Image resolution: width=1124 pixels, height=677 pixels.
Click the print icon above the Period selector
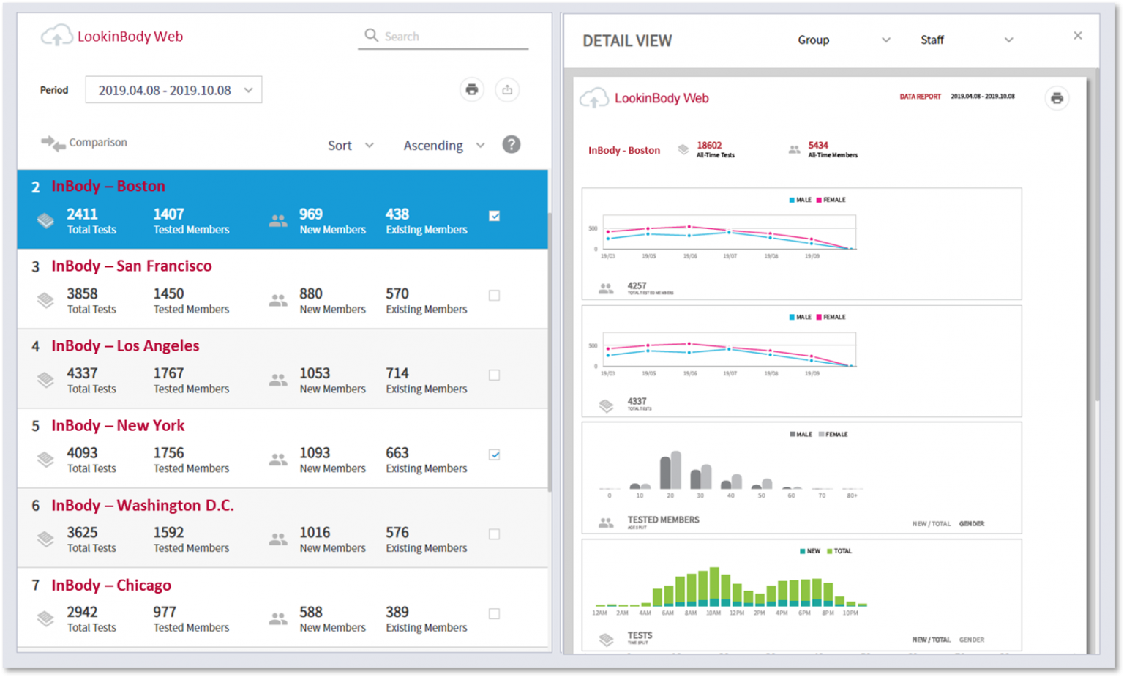tap(471, 89)
